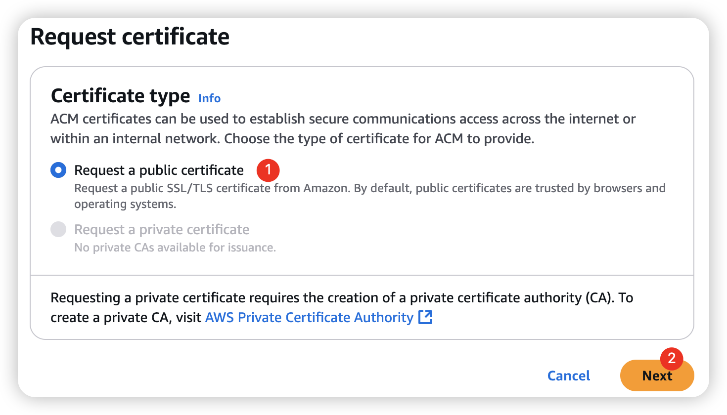This screenshot has height=415, width=727.
Task: Click the "No private CAs available for issuance" text
Action: pyautogui.click(x=175, y=248)
